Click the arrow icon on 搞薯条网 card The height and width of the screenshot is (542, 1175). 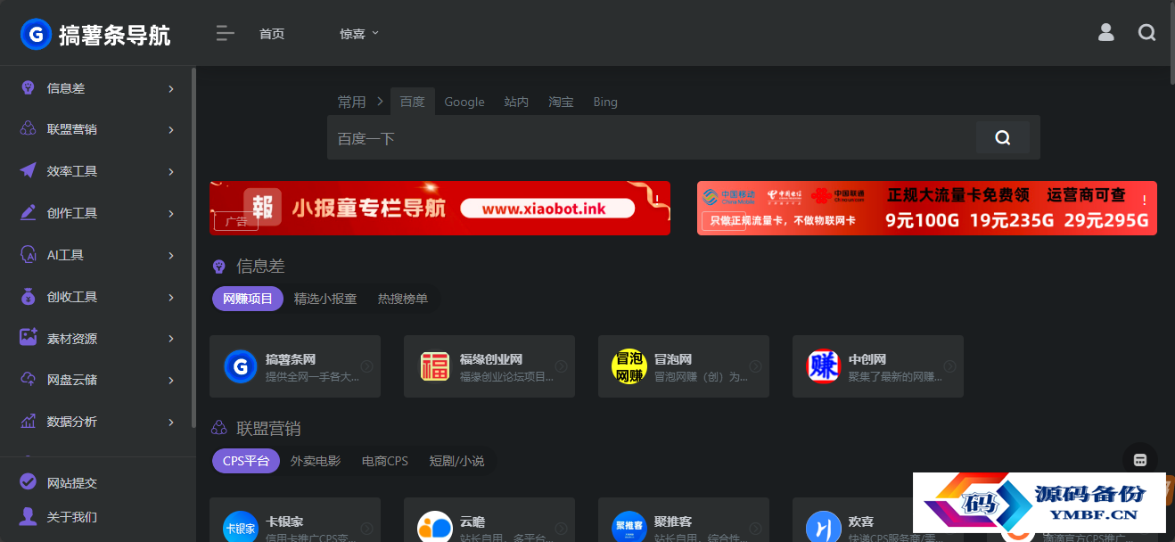[x=367, y=366]
